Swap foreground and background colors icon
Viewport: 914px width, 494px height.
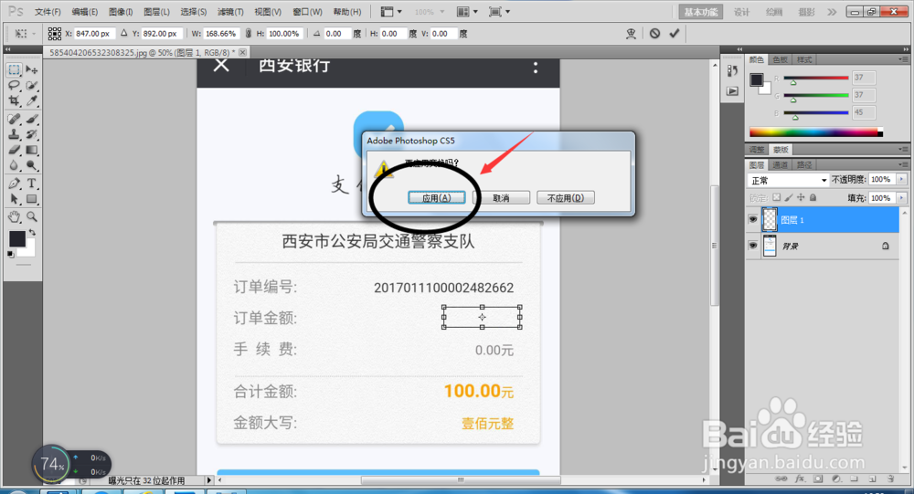point(32,232)
